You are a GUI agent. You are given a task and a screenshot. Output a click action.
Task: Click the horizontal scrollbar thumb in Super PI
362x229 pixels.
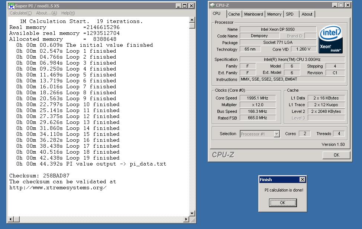click(17, 219)
